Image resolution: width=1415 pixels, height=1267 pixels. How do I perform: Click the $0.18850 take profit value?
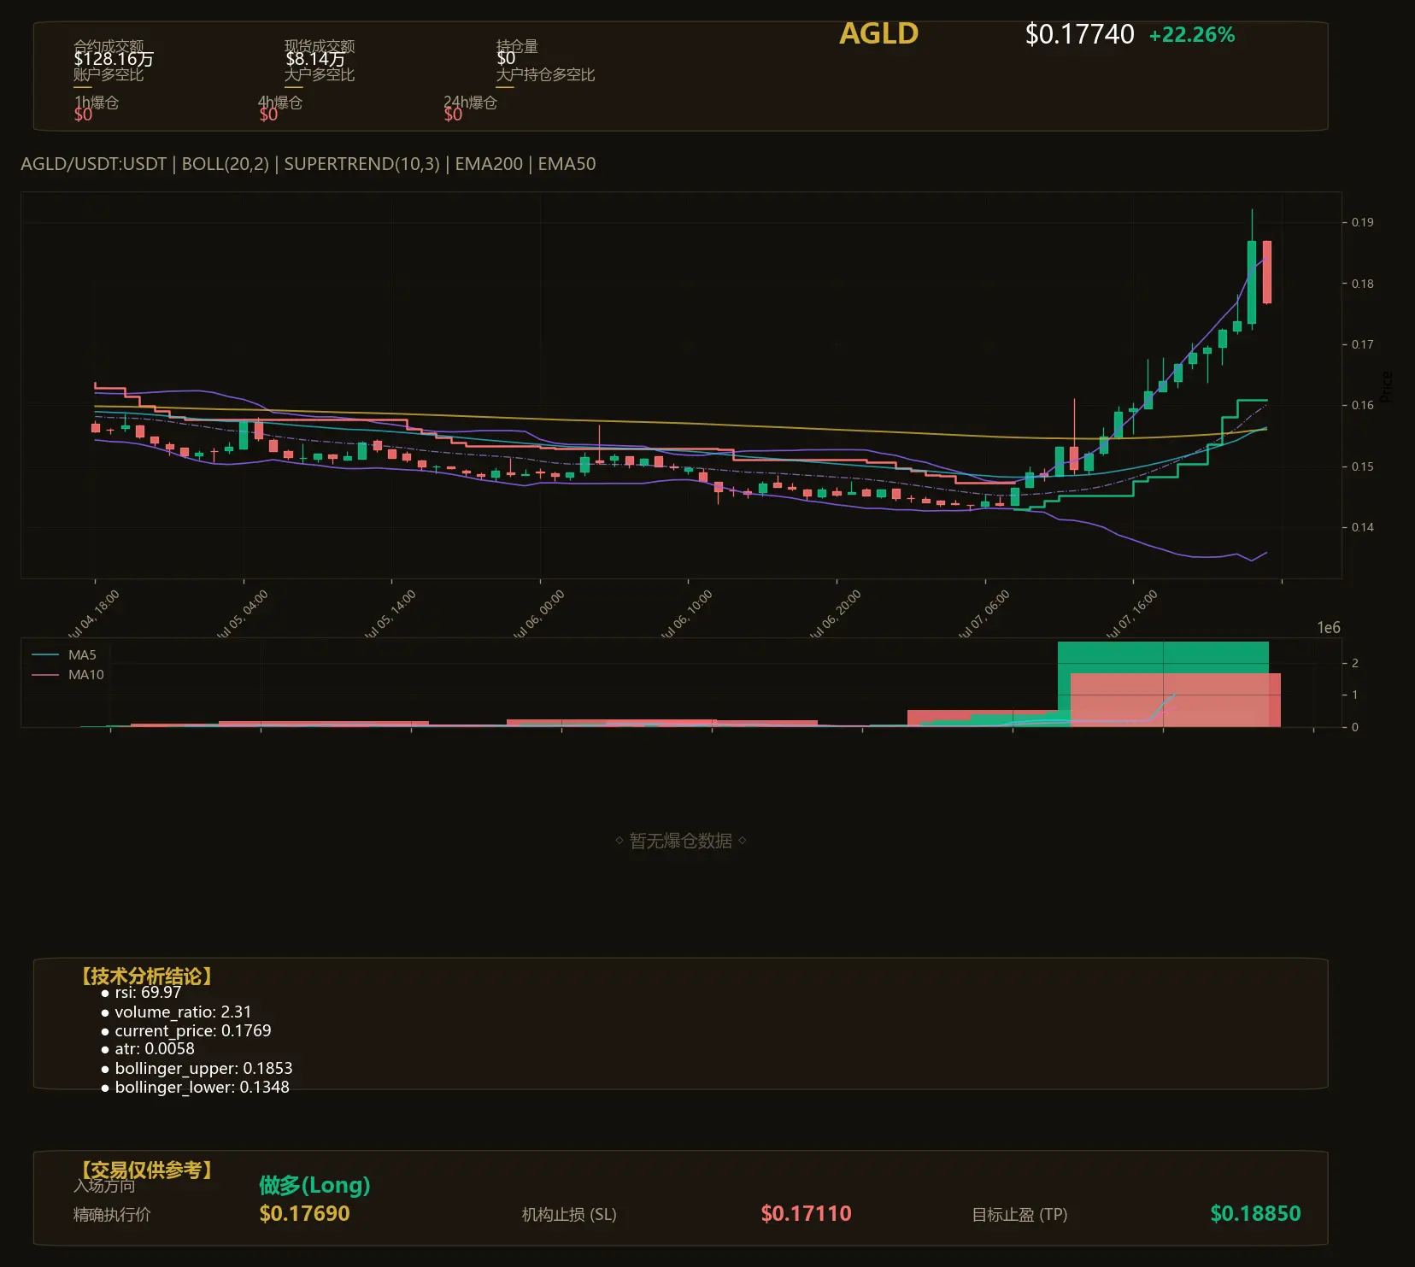click(1255, 1213)
